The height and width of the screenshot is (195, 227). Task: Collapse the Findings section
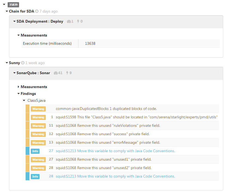pyautogui.click(x=18, y=94)
